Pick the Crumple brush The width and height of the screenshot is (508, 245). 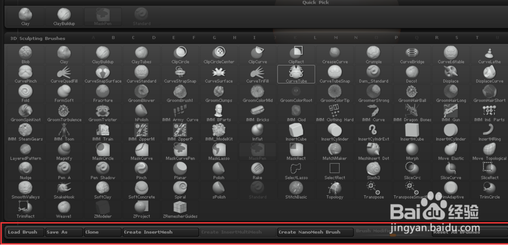point(373,55)
